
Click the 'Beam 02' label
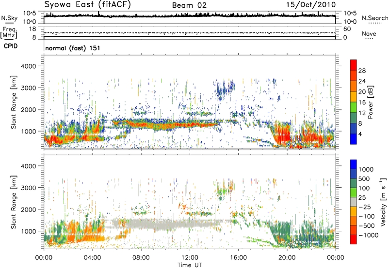(189, 5)
